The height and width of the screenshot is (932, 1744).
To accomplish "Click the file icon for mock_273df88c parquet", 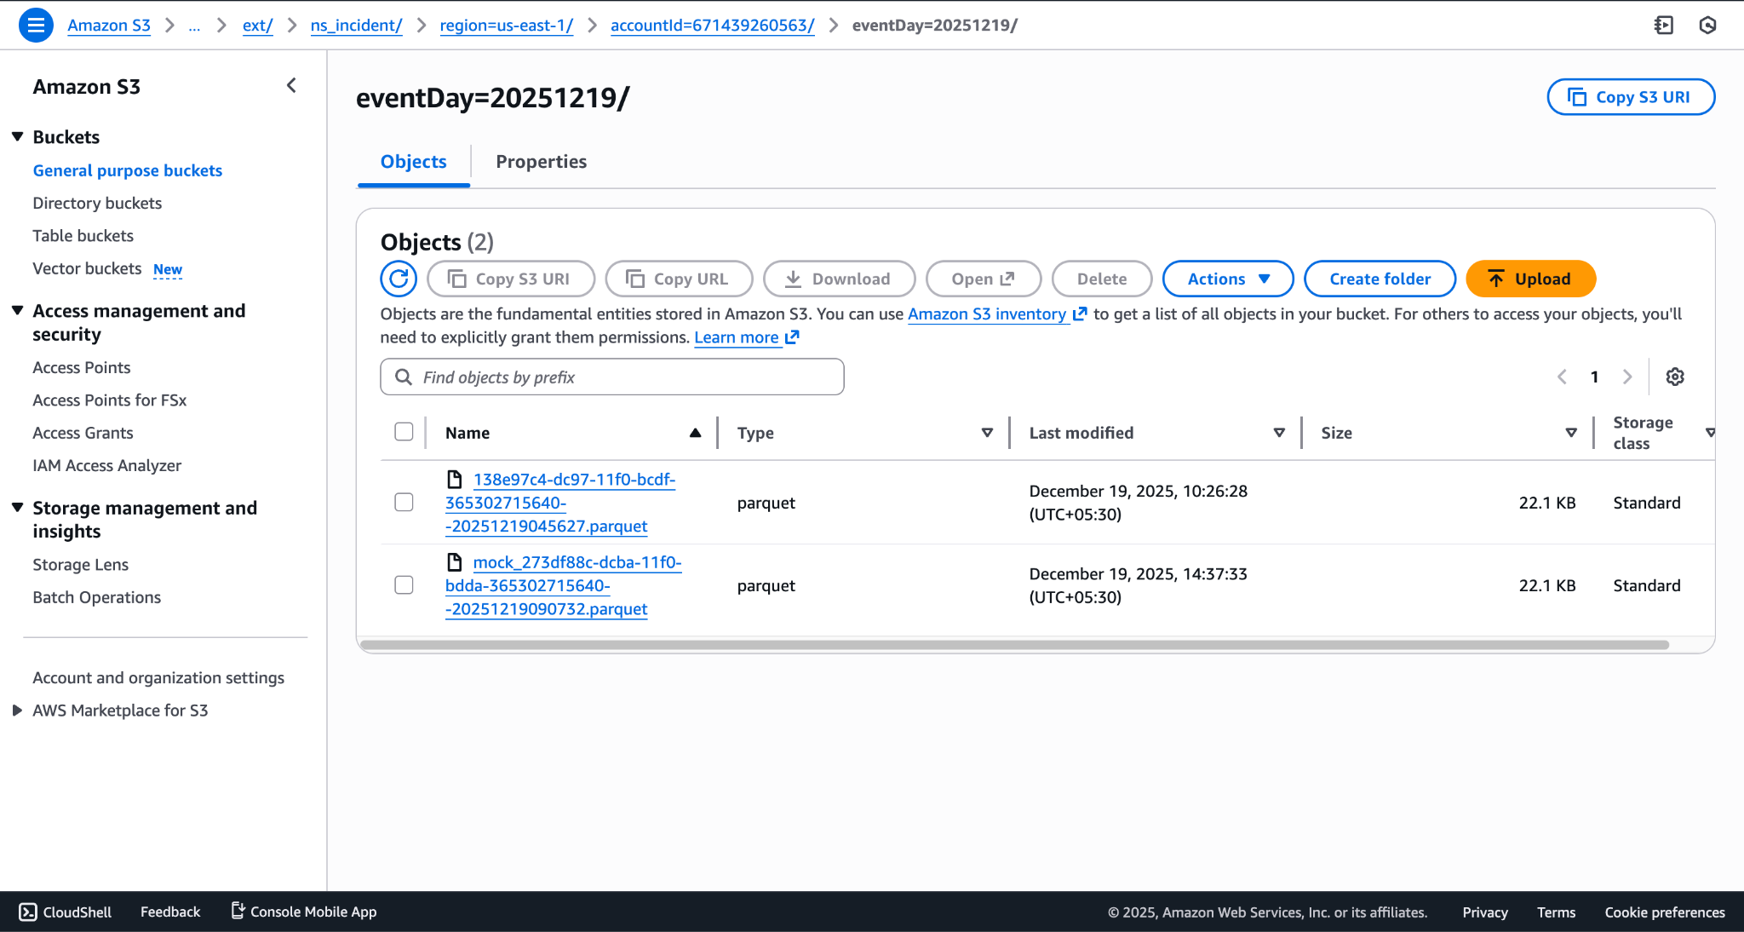I will pyautogui.click(x=455, y=562).
